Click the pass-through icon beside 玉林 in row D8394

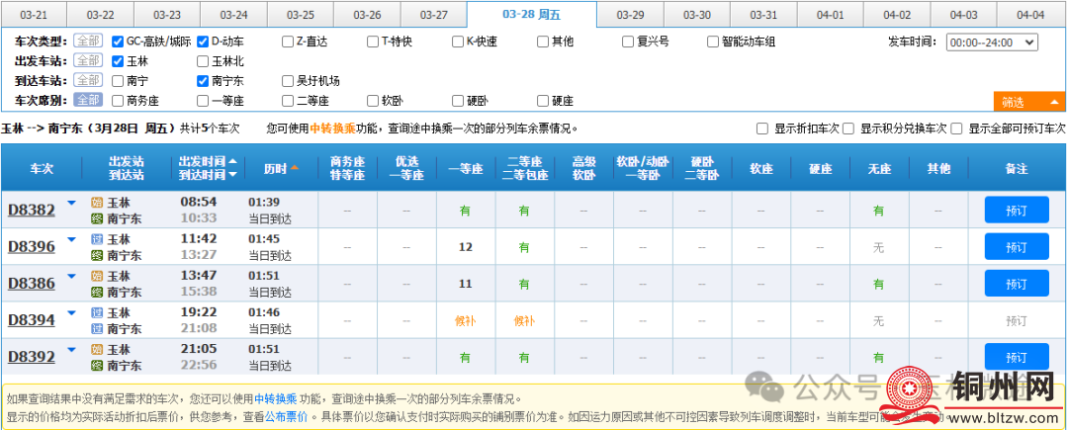(96, 312)
